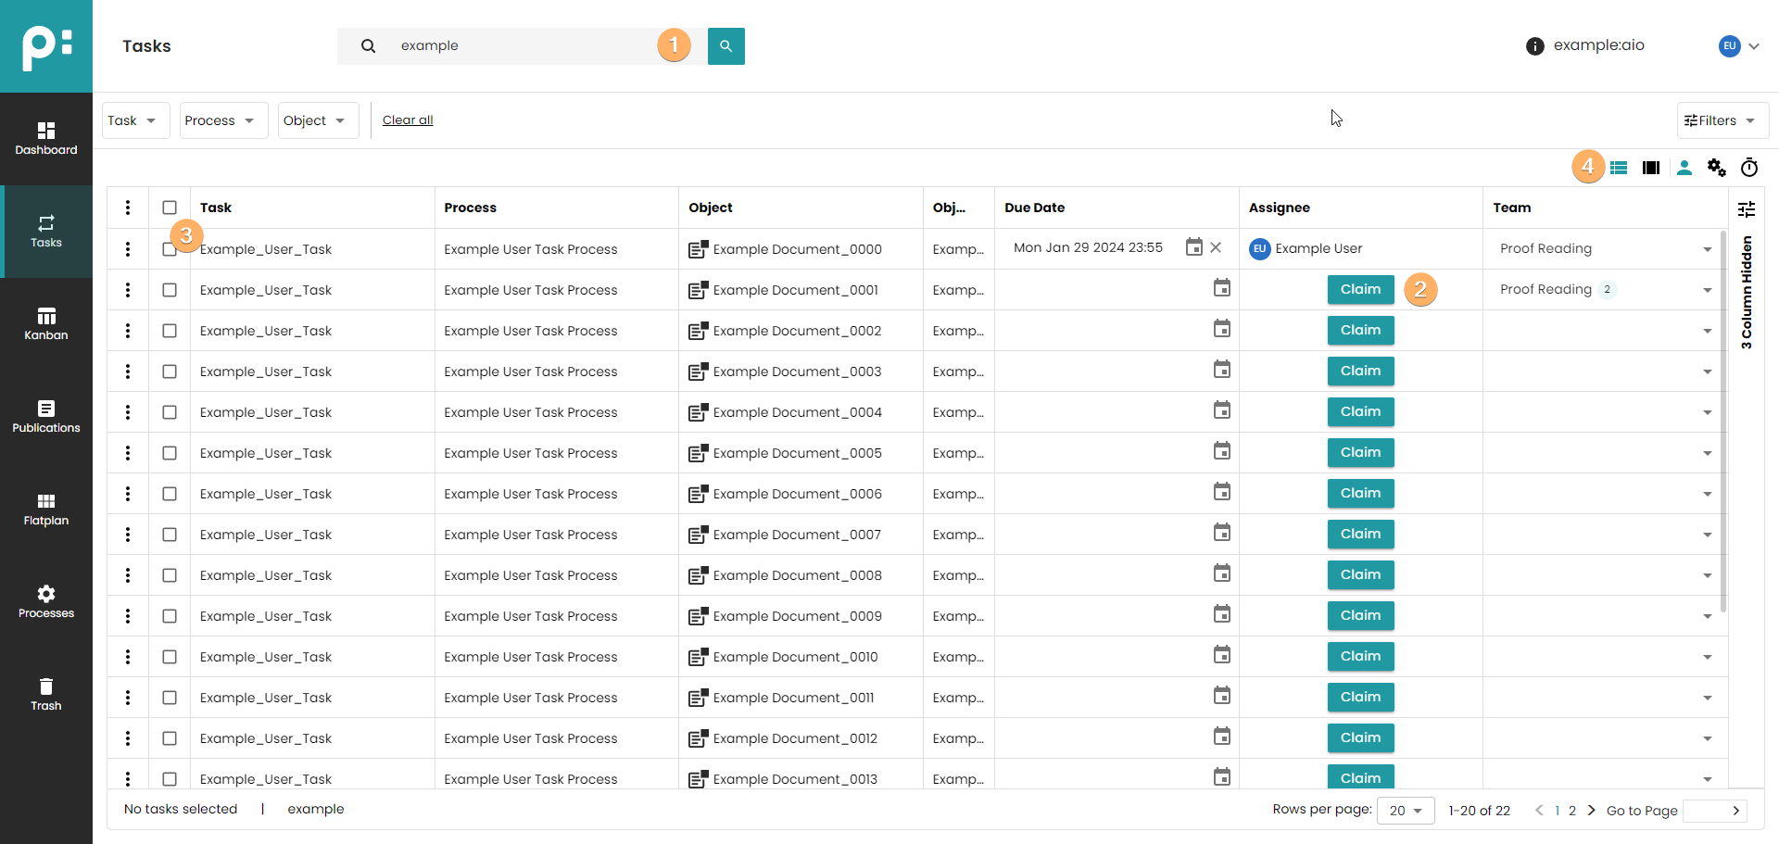Image resolution: width=1779 pixels, height=844 pixels.
Task: Toggle the my tasks person icon
Action: (x=1684, y=168)
